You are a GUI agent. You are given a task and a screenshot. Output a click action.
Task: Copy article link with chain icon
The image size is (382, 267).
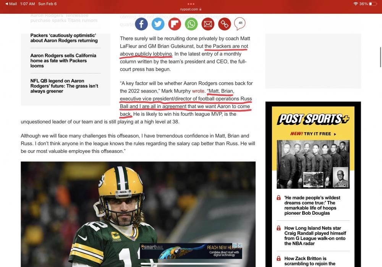pyautogui.click(x=224, y=24)
